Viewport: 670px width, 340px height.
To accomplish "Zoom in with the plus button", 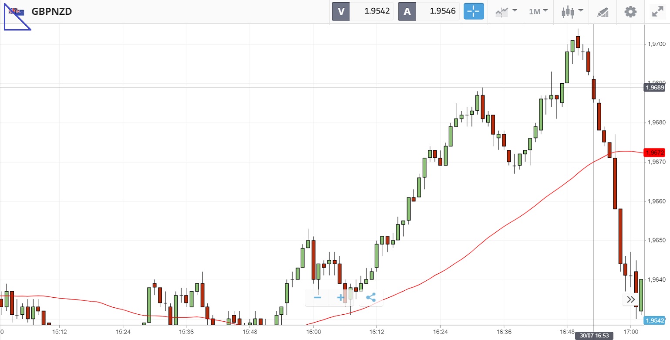I will coord(341,298).
